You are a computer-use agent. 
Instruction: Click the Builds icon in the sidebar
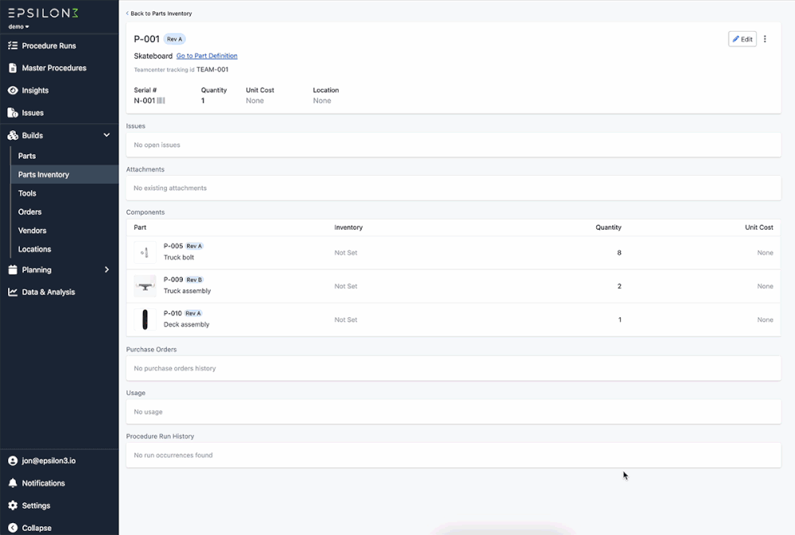tap(14, 135)
